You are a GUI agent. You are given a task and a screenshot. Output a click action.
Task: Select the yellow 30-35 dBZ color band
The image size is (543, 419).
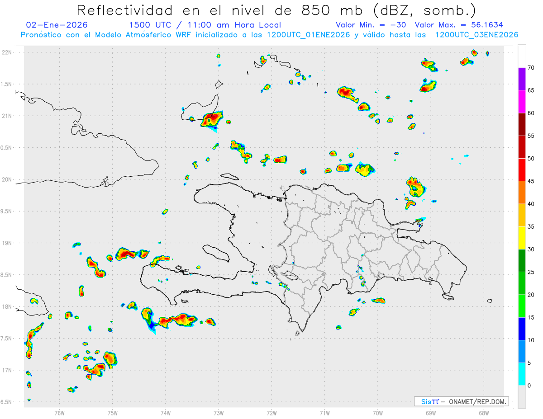tap(522, 238)
